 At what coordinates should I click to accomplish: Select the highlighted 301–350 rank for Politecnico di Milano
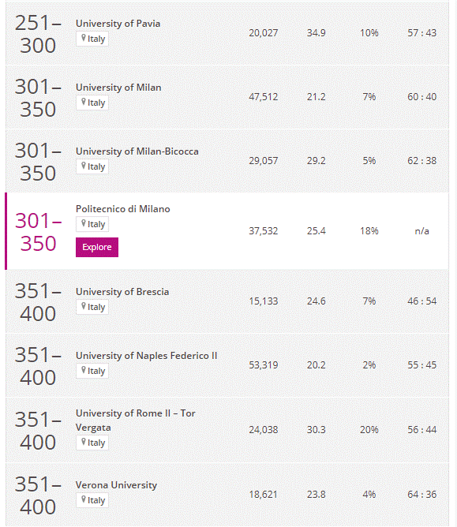pos(38,232)
